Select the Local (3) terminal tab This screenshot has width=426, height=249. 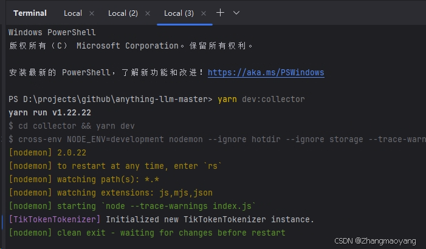click(179, 13)
